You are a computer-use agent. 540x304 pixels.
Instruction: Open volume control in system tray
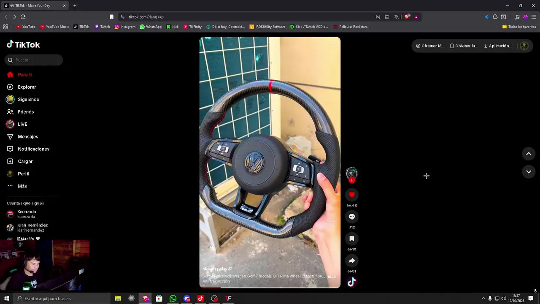click(x=503, y=299)
